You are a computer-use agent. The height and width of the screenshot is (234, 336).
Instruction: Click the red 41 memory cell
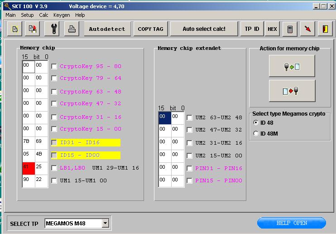(x=29, y=168)
